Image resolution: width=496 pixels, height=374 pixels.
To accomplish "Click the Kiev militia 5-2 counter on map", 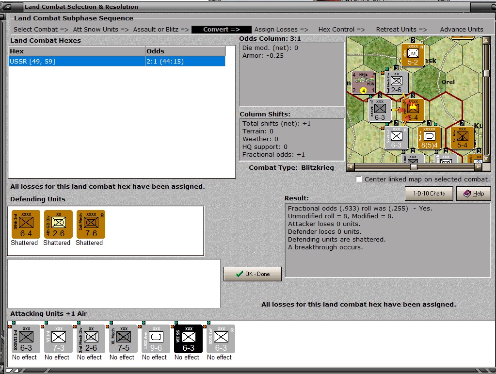I will pyautogui.click(x=413, y=55).
